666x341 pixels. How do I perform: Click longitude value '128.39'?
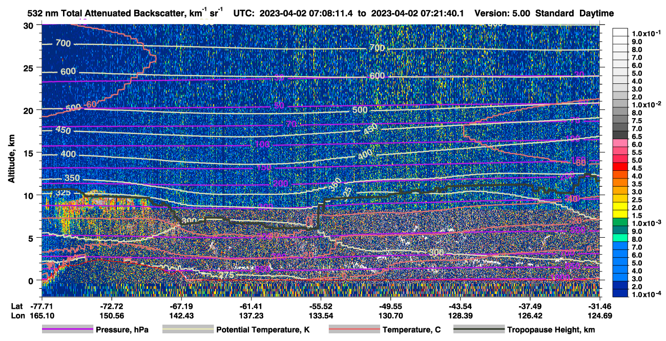(x=460, y=315)
